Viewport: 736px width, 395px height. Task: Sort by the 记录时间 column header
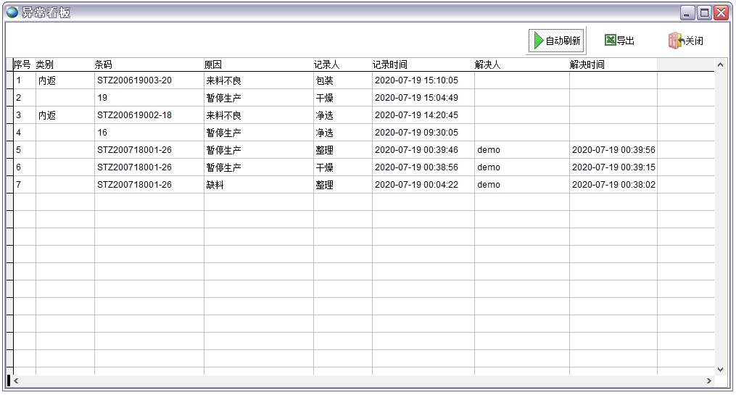point(423,65)
